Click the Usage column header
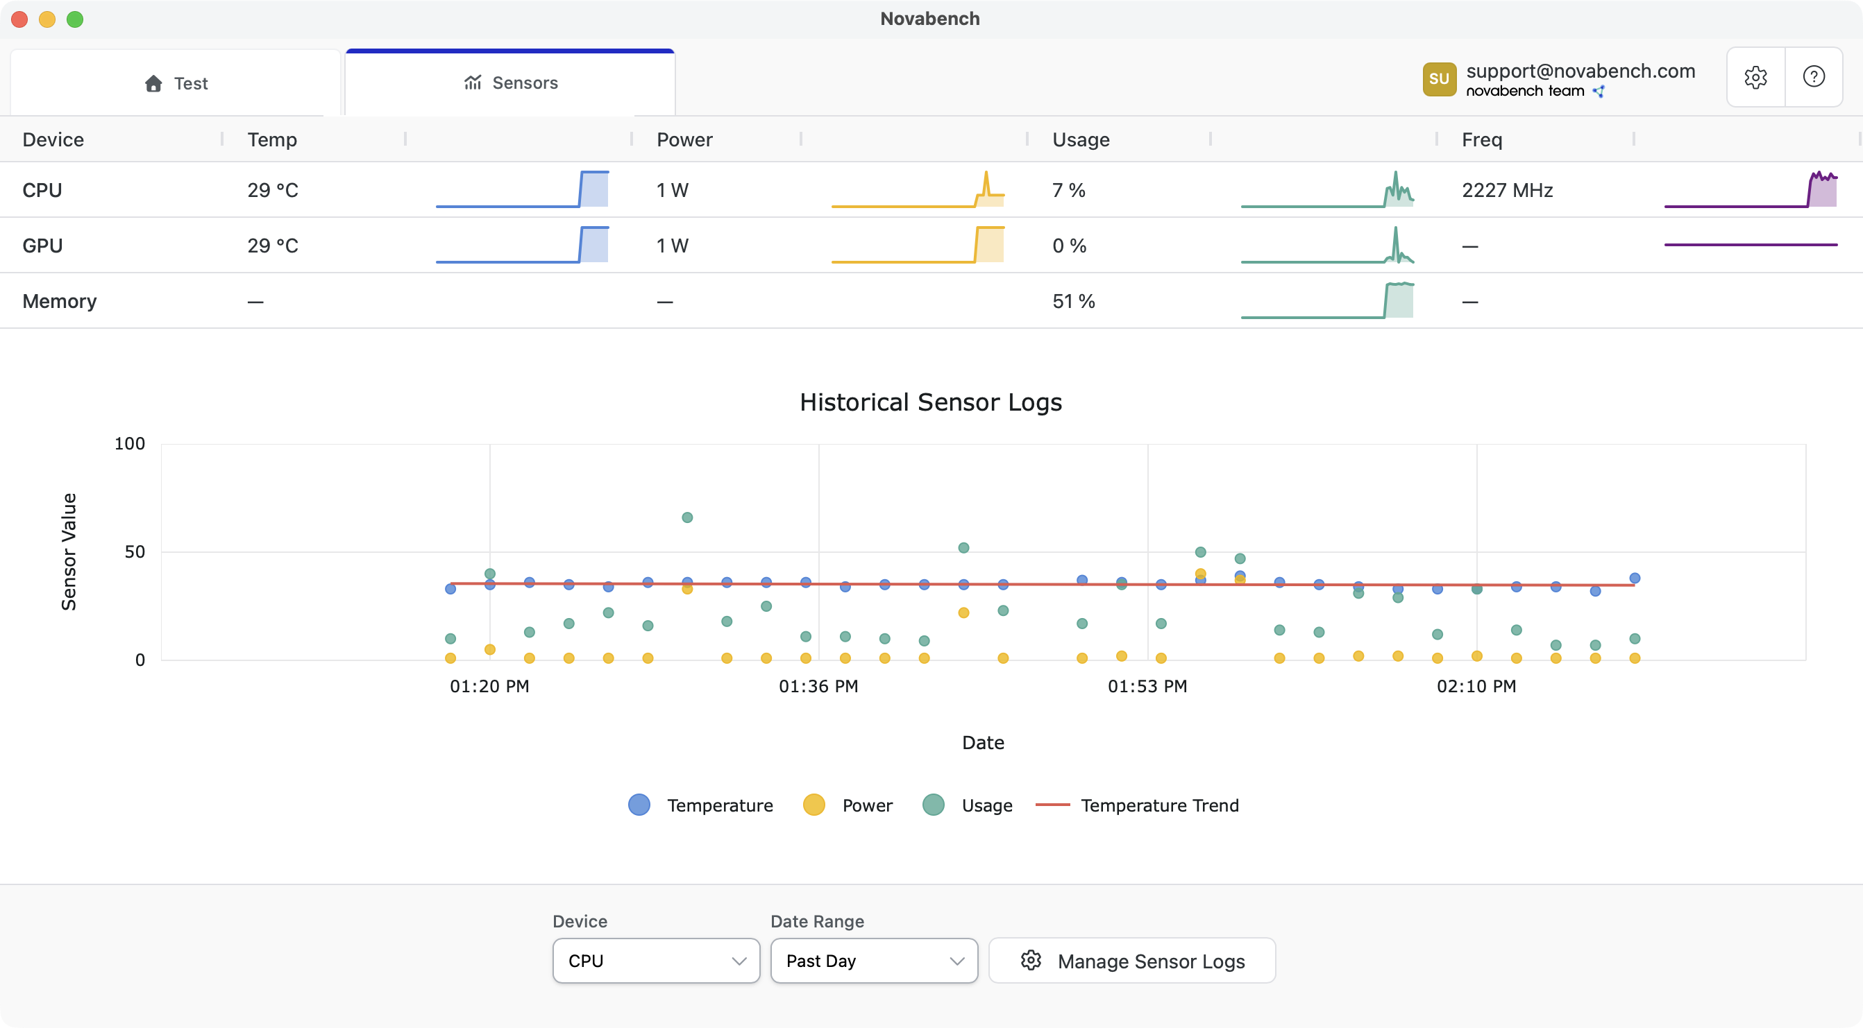1863x1028 pixels. click(x=1081, y=139)
